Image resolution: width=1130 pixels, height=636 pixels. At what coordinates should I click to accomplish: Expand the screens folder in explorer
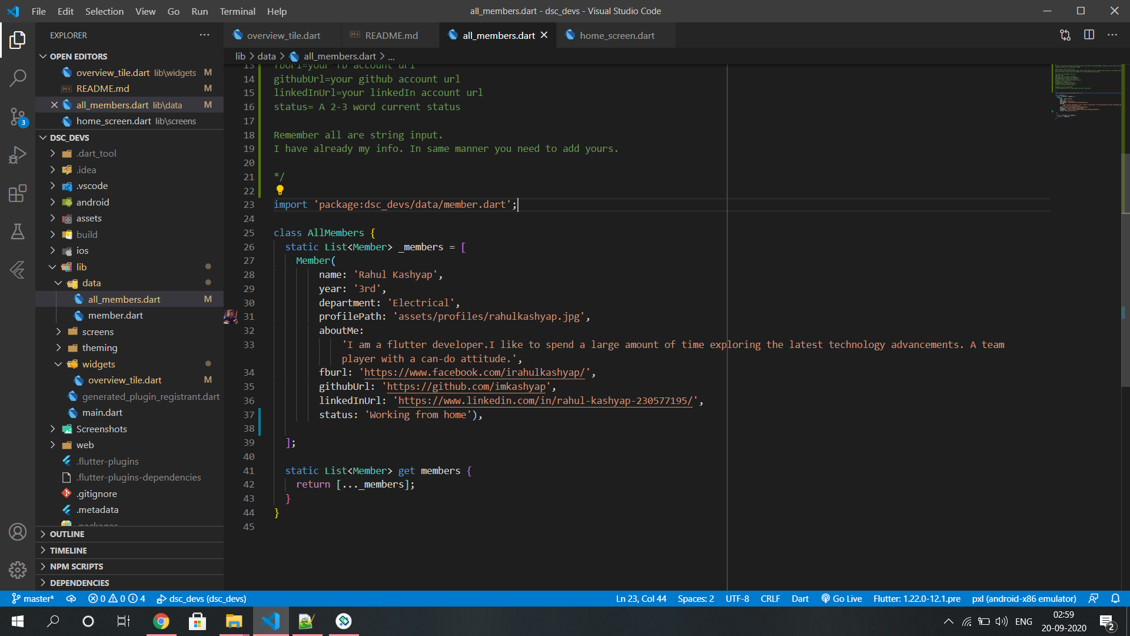(x=97, y=332)
